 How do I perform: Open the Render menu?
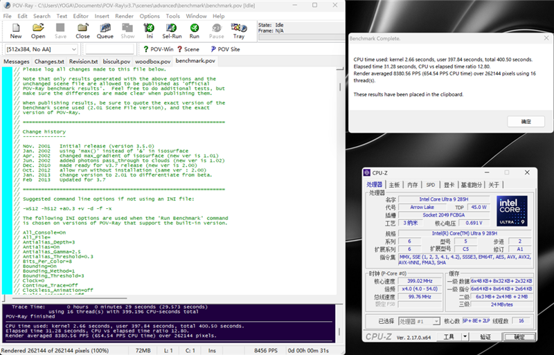pos(124,16)
